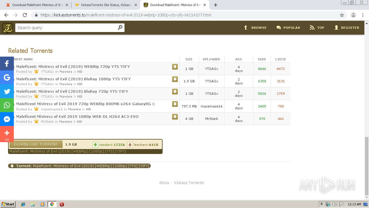Click the 797.3 MB size cell
Image resolution: width=369 pixels, height=208 pixels.
(x=189, y=106)
